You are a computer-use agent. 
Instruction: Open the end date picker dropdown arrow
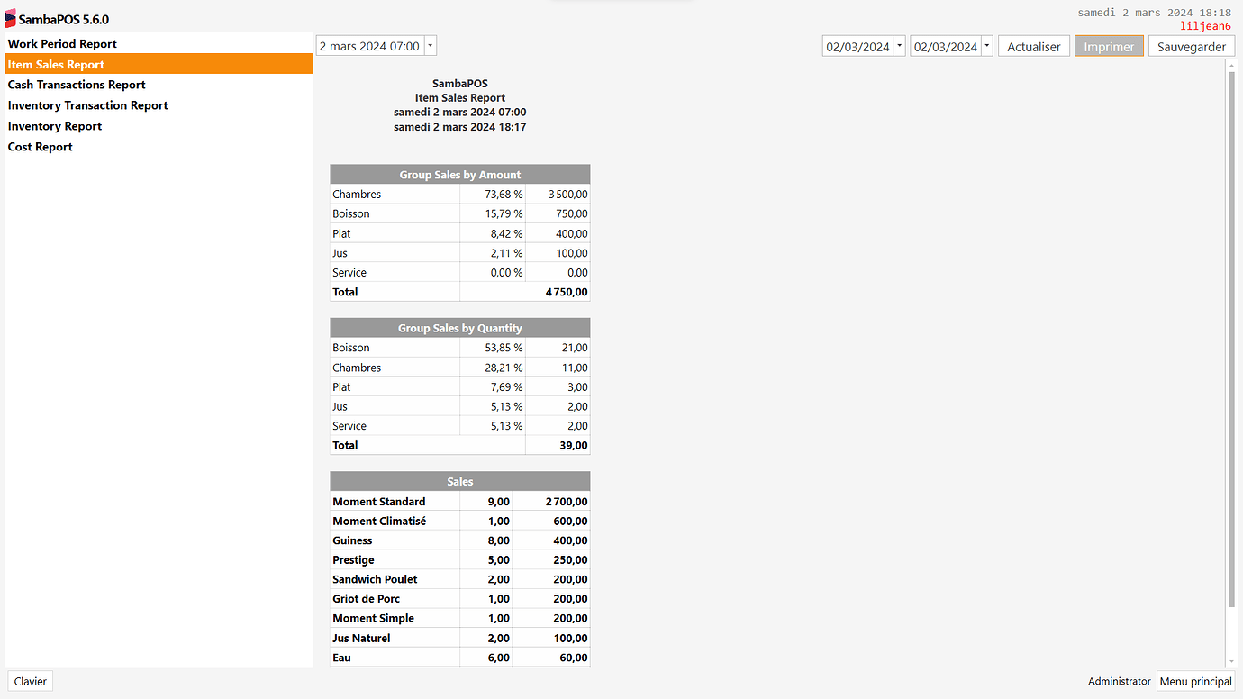(x=986, y=45)
